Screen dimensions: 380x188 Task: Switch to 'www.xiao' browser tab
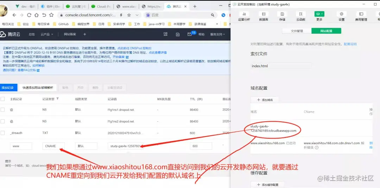[x=126, y=7]
